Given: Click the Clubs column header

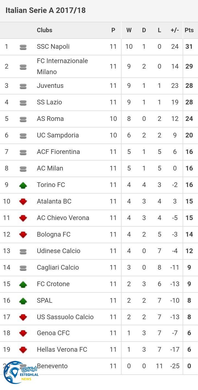Looking at the screenshot, I should (x=45, y=30).
